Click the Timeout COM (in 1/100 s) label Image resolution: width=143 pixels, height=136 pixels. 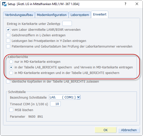click(x=29, y=104)
